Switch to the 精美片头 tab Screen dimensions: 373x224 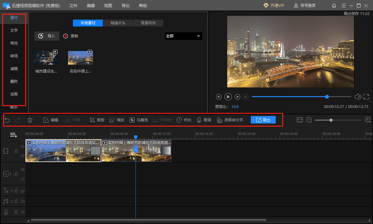(118, 23)
